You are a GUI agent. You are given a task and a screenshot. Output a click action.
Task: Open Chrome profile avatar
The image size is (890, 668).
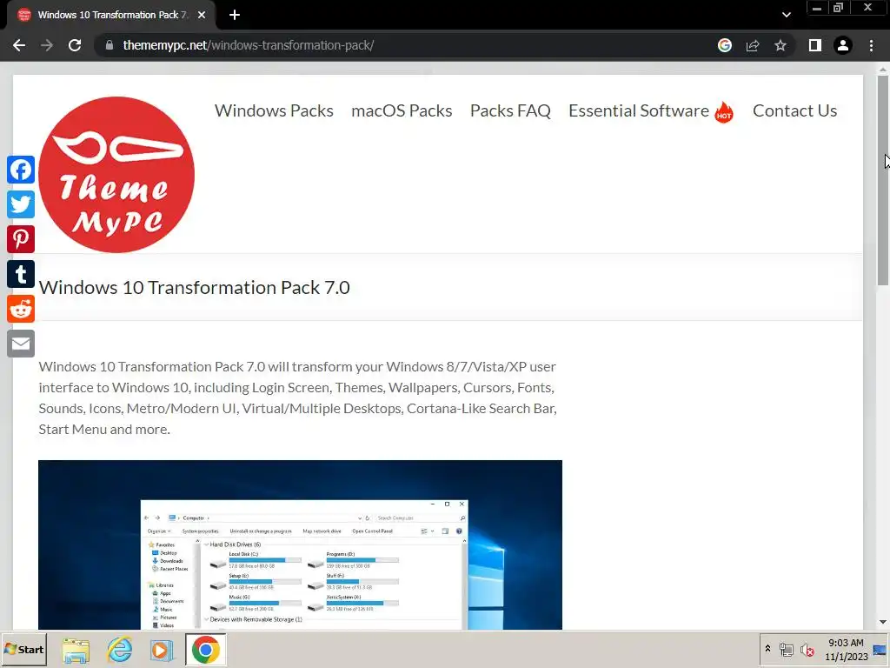click(x=843, y=45)
